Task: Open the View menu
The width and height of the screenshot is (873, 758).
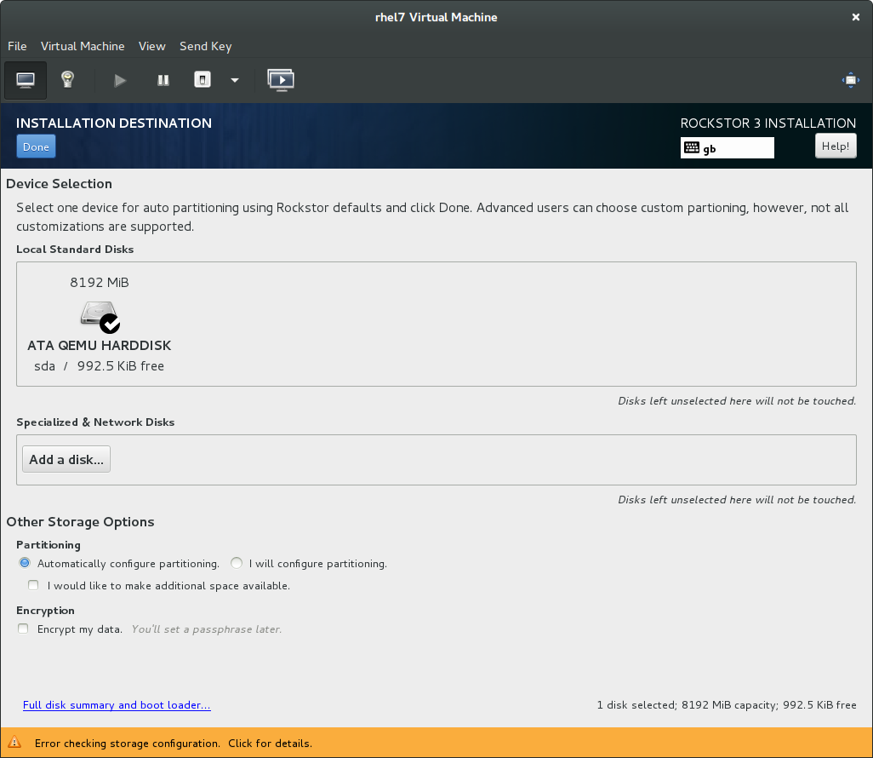Action: point(152,46)
